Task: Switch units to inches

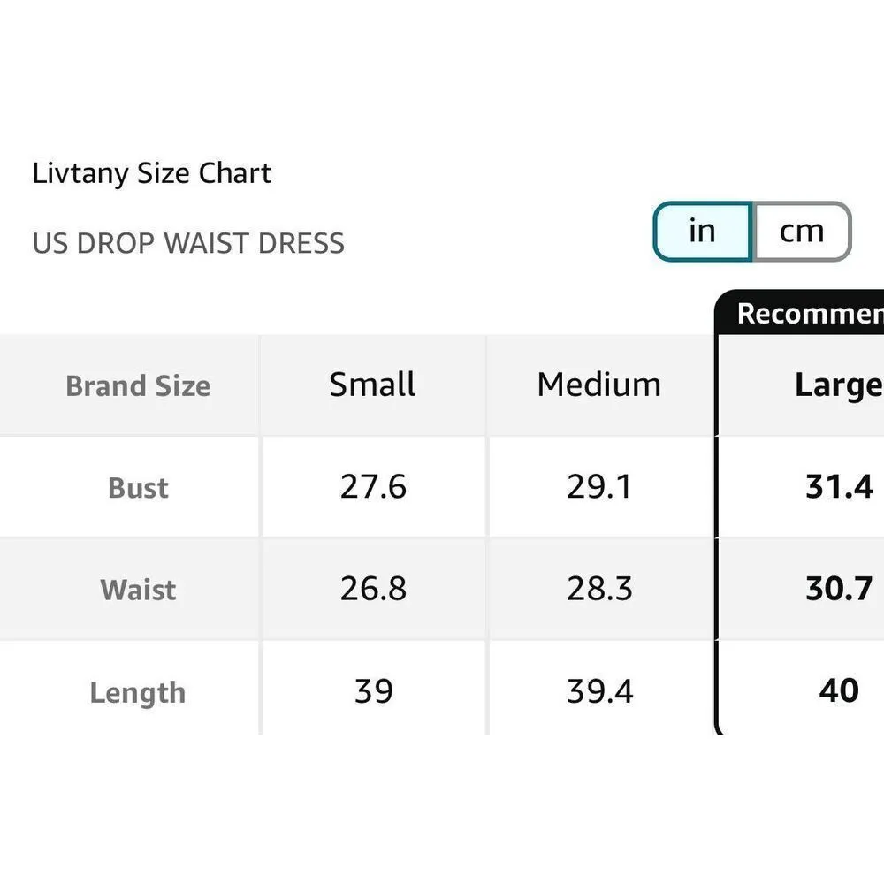Action: [x=702, y=232]
